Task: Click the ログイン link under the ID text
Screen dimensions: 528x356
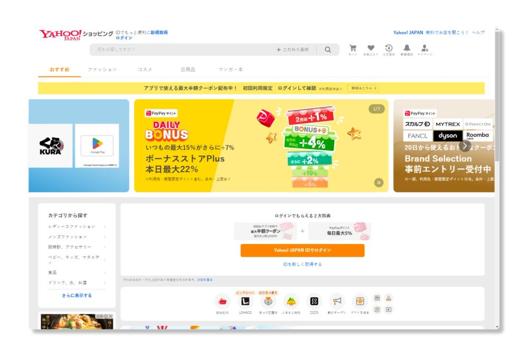Action: (x=124, y=38)
